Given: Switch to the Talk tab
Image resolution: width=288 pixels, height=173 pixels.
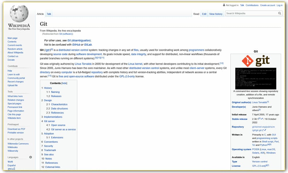Looking at the screenshot, I should [49, 14].
